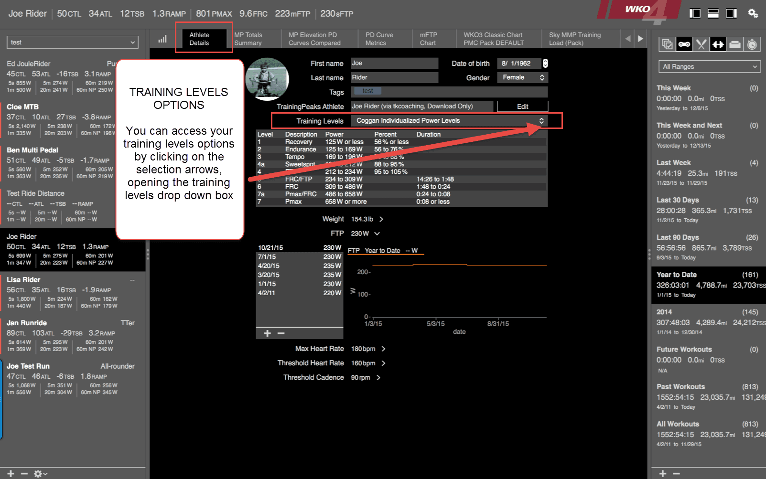Screen dimensions: 766x479
Task: Toggle the bed rest-day workout filter
Action: click(x=735, y=44)
